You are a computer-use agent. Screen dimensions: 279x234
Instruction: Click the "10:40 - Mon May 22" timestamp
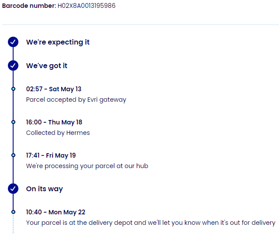[x=56, y=212]
